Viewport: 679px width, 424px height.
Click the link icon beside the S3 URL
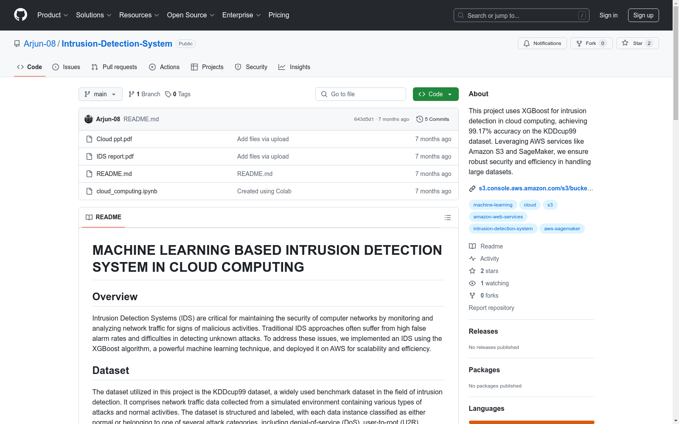click(472, 189)
